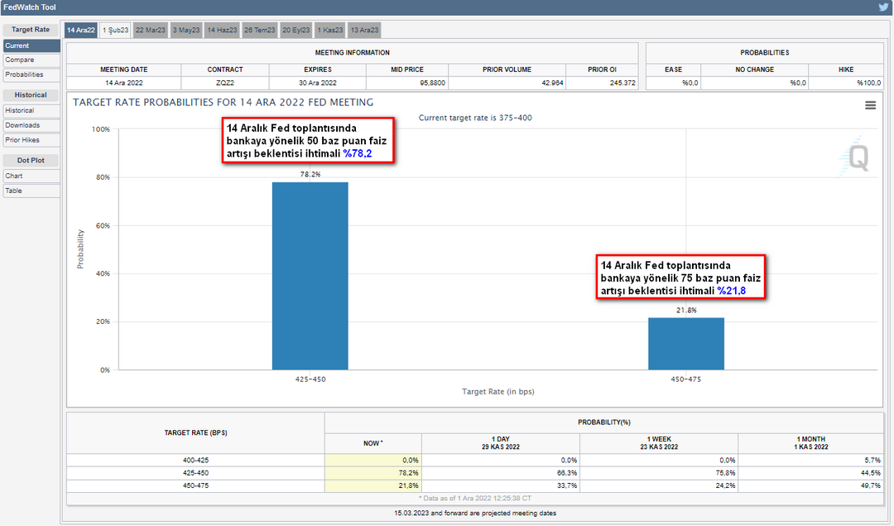894x526 pixels.
Task: Switch to the 1 Şub23 meeting tab
Action: pyautogui.click(x=116, y=31)
